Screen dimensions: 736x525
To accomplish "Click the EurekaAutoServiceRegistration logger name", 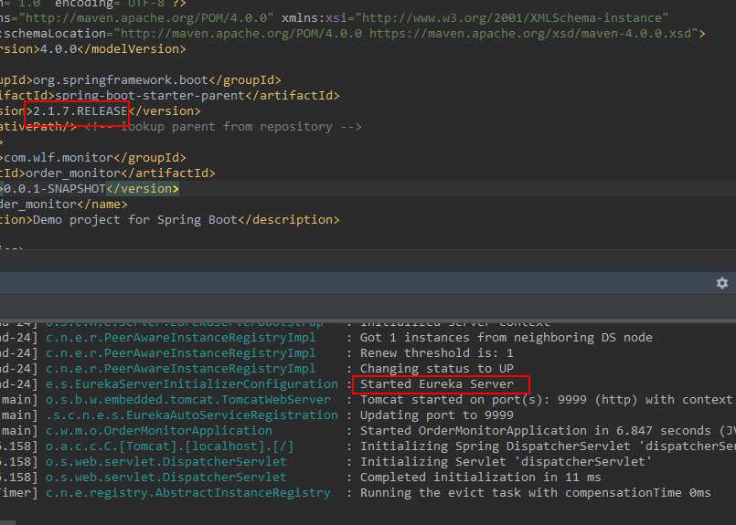I will pos(191,415).
